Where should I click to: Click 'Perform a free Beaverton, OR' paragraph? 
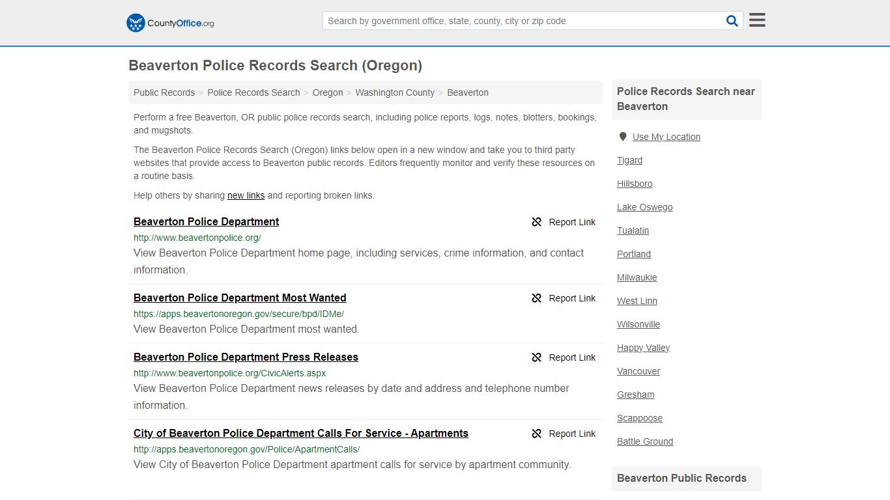(x=365, y=124)
